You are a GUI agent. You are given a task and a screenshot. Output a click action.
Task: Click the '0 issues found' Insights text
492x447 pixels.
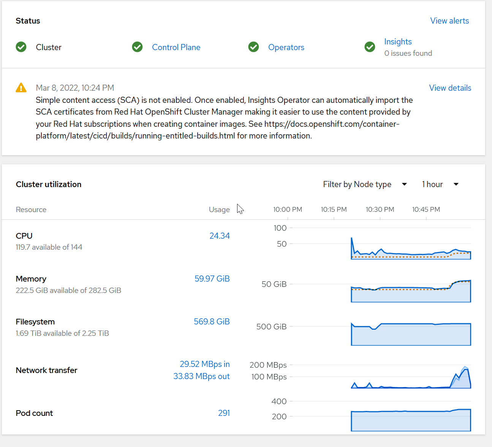408,54
